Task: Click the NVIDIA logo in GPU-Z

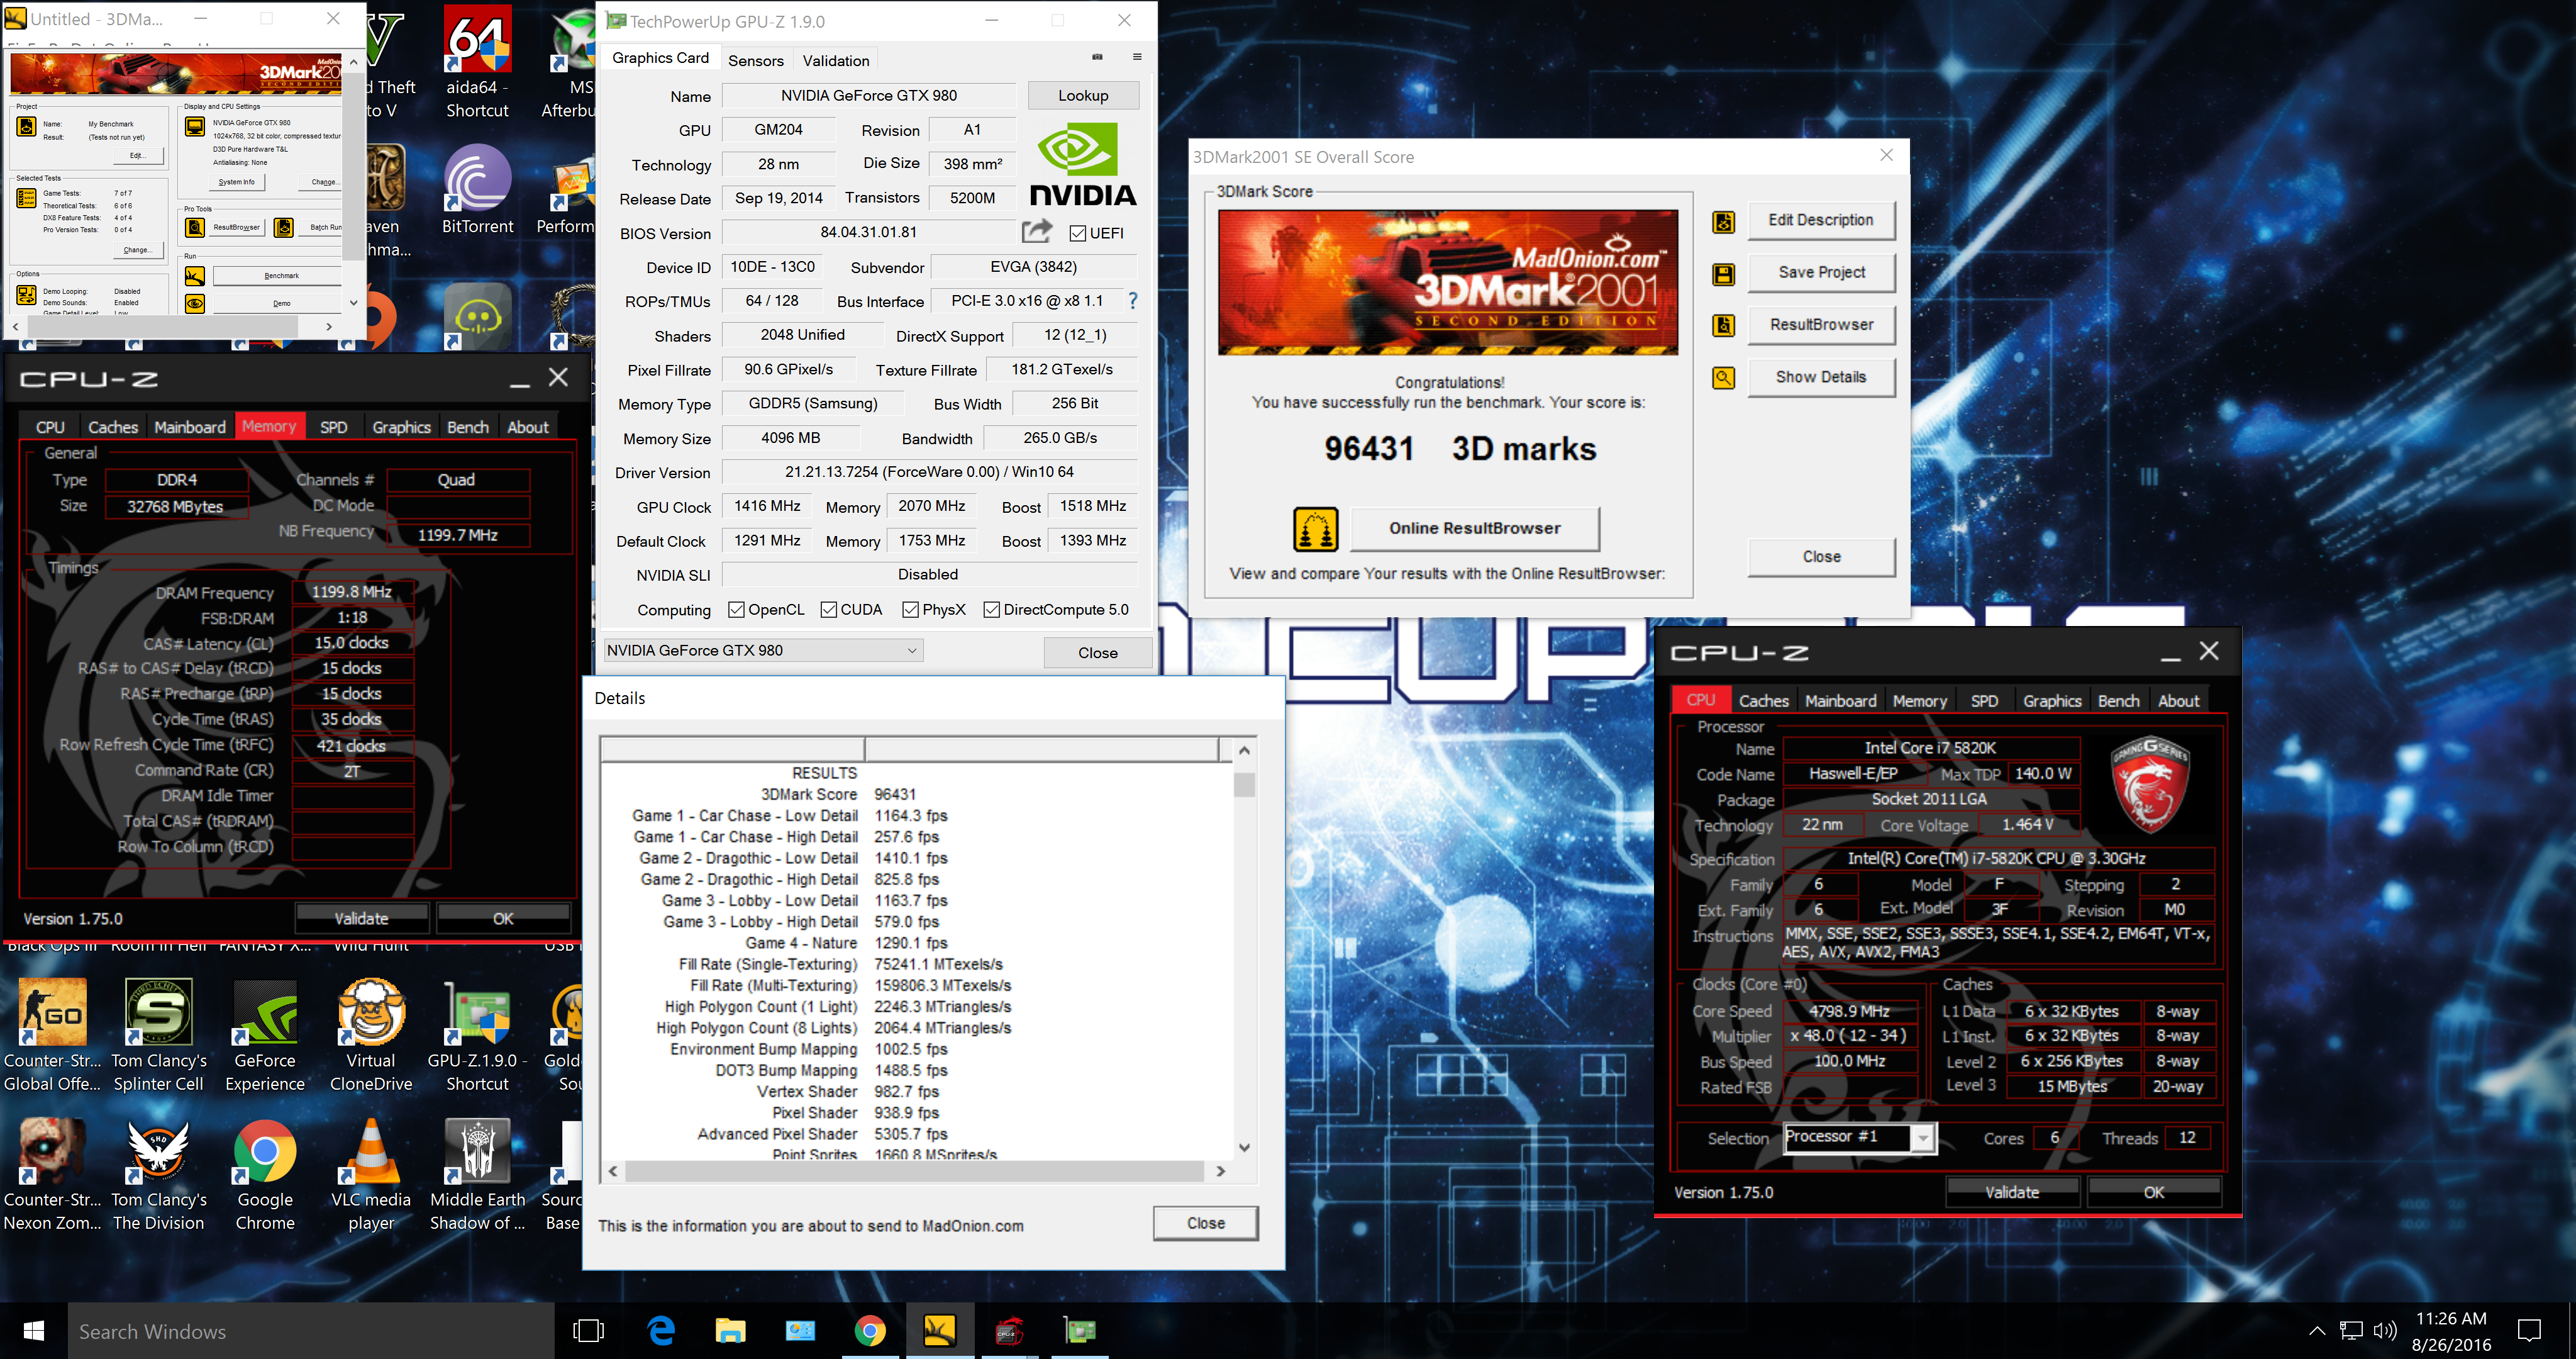Action: pyautogui.click(x=1083, y=163)
